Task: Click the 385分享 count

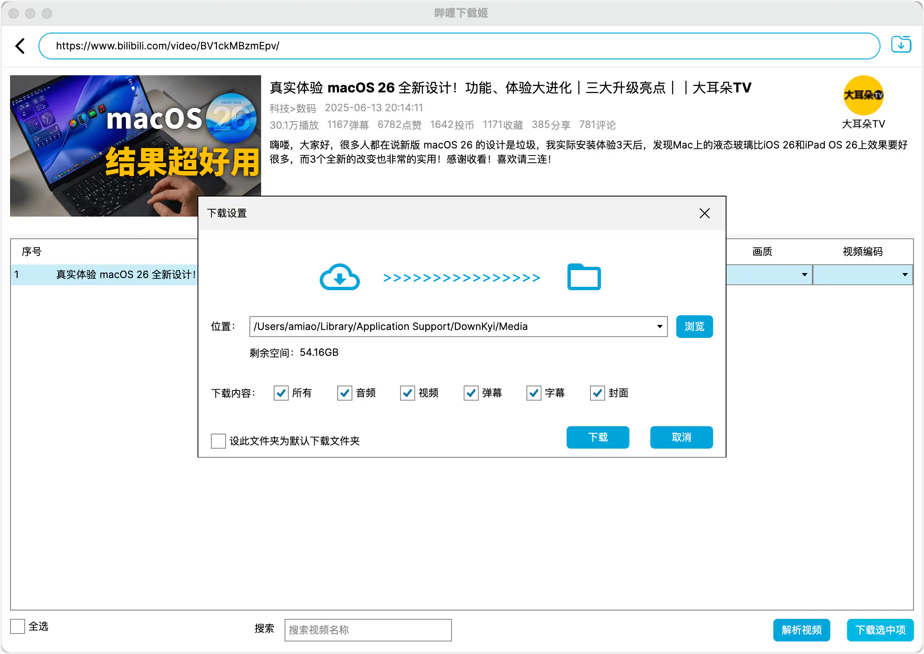Action: (551, 125)
